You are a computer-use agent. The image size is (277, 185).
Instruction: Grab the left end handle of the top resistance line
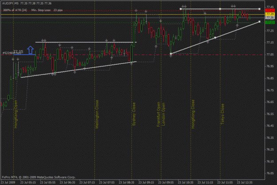tap(180, 9)
